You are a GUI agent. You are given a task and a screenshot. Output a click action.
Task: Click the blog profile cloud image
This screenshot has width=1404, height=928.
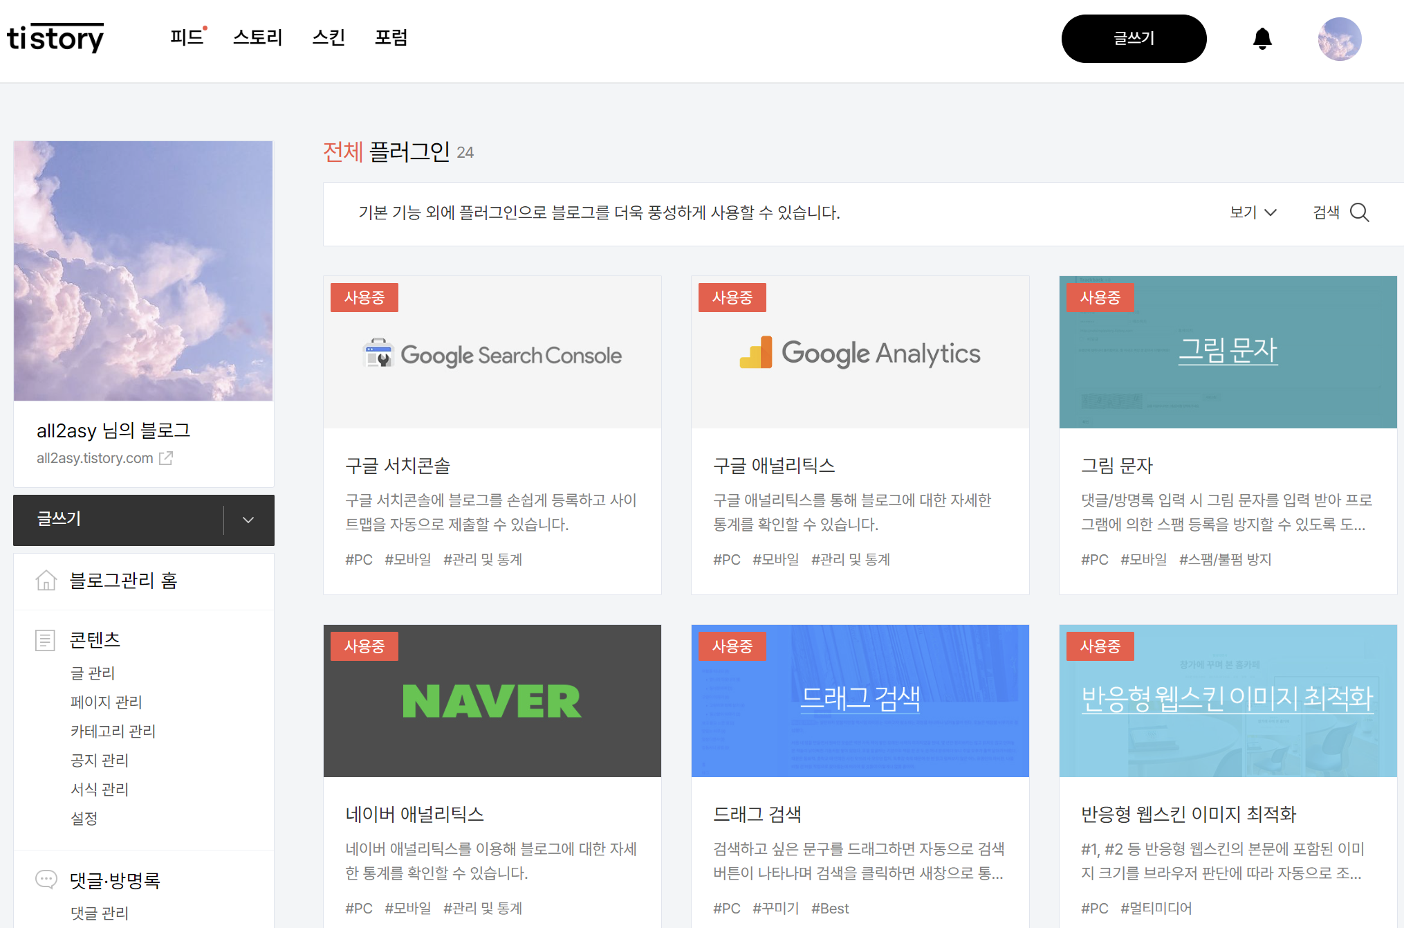click(x=143, y=271)
